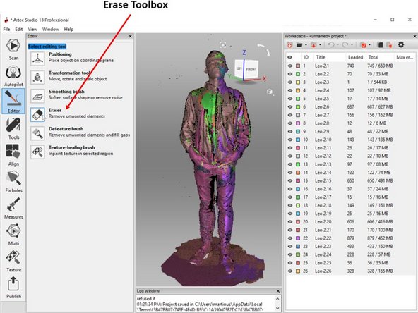Click the import/save icon with red arrow

313,45
